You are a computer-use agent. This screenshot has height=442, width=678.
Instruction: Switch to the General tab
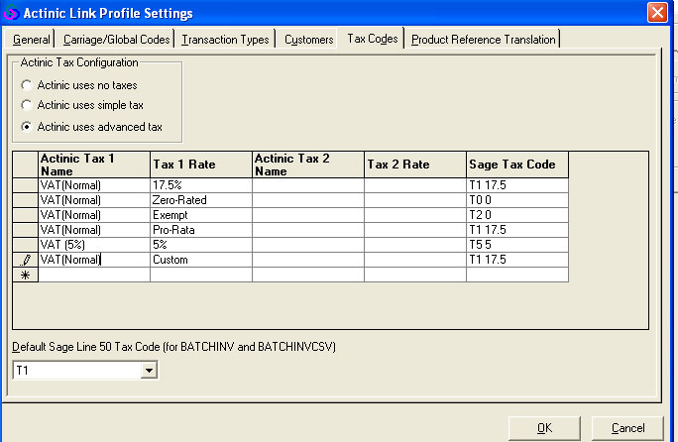point(32,40)
